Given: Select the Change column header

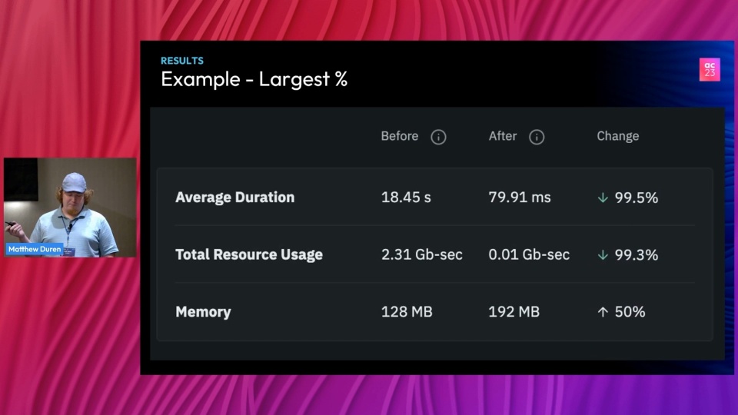Looking at the screenshot, I should click(x=618, y=136).
